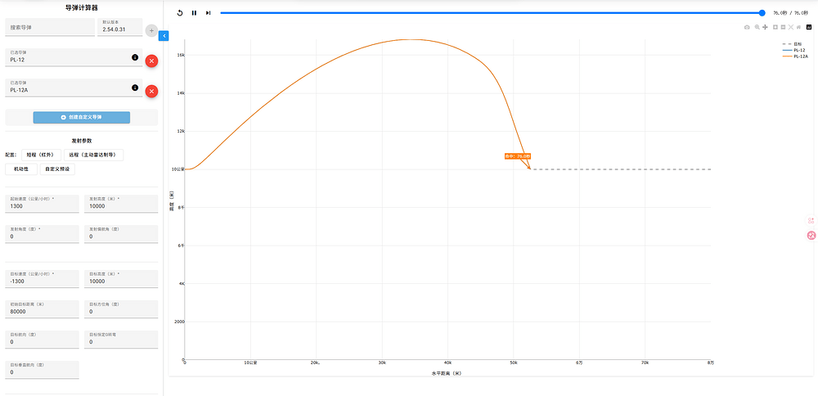Remove the PL-12A missile with red X
Viewport: 818px width, 396px height.
(x=151, y=91)
